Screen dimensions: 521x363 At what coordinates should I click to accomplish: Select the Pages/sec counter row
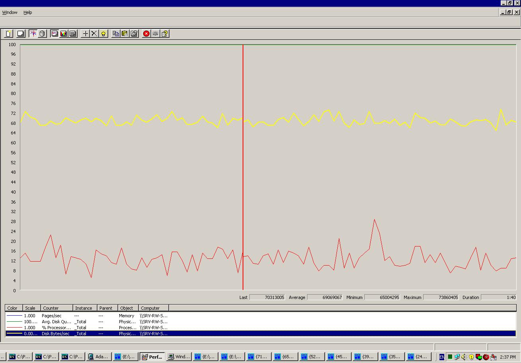coord(260,316)
